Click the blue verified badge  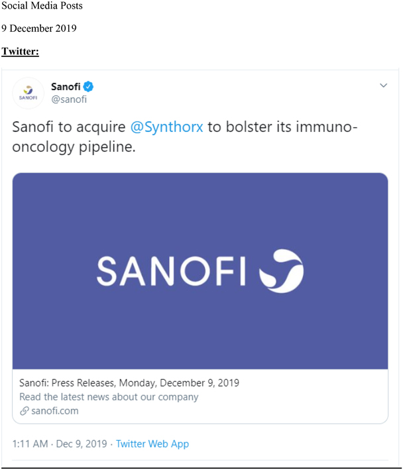click(88, 87)
